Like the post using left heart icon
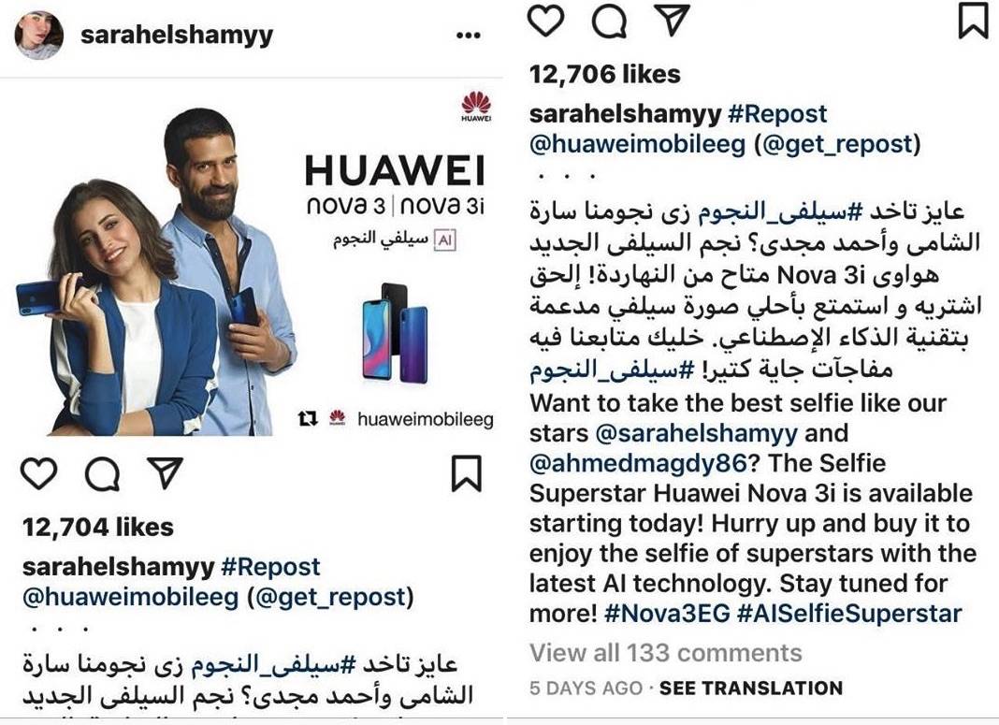Viewport: 999px width, 725px height. [x=39, y=473]
